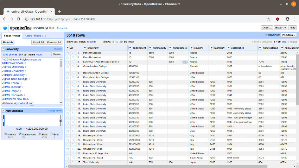The width and height of the screenshot is (299, 168).
Task: Switch to the Undo / Redo tab
Action: pos(34,35)
